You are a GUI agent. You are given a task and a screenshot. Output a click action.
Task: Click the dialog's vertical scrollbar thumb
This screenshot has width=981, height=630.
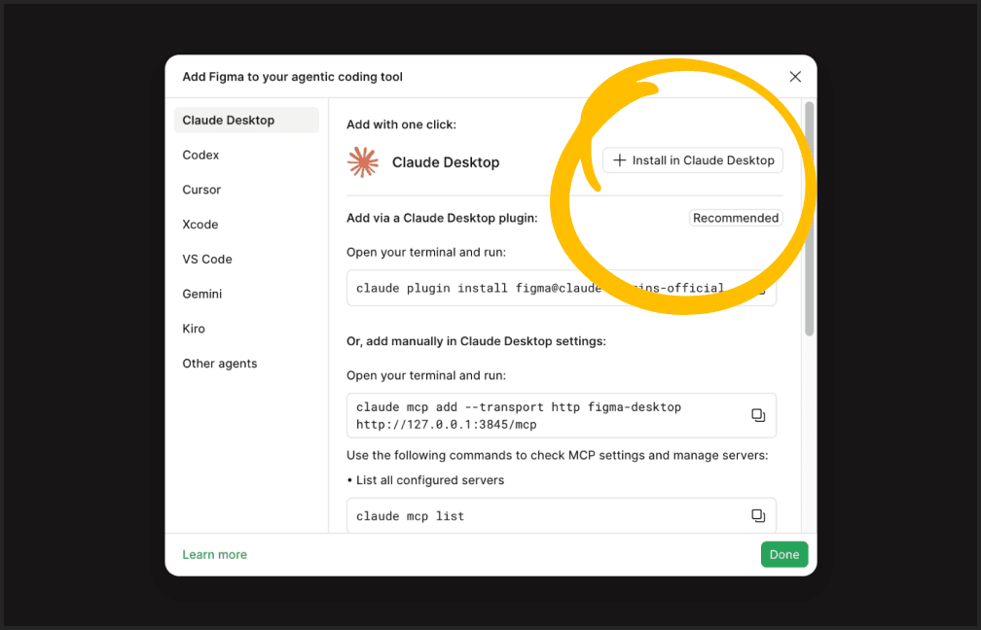pos(809,219)
